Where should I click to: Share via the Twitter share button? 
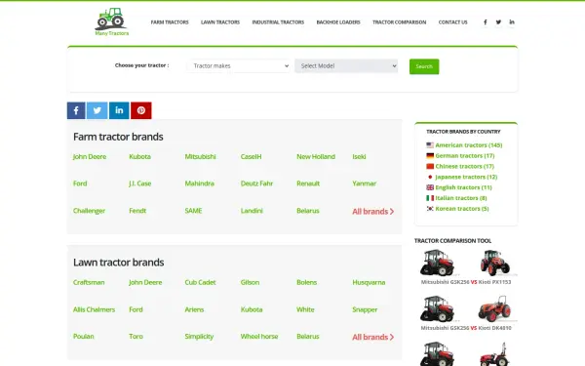pos(97,110)
